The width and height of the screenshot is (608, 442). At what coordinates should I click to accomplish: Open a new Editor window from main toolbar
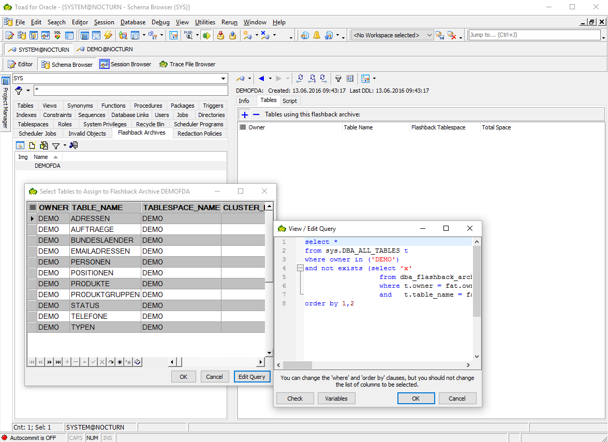click(10, 35)
